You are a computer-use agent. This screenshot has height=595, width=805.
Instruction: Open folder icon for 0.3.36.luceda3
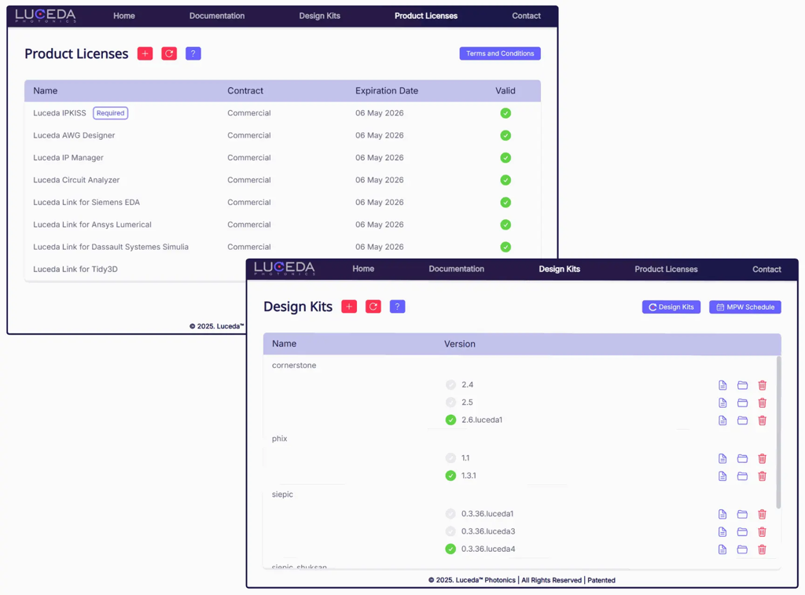pos(742,532)
